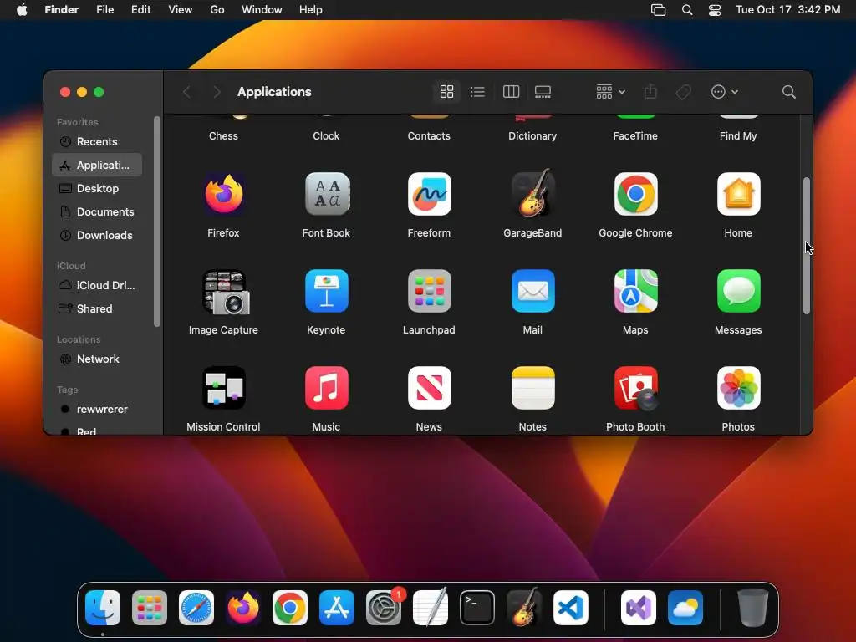Open the Action (ellipsis) menu dropdown
Image resolution: width=856 pixels, height=642 pixels.
pyautogui.click(x=725, y=92)
